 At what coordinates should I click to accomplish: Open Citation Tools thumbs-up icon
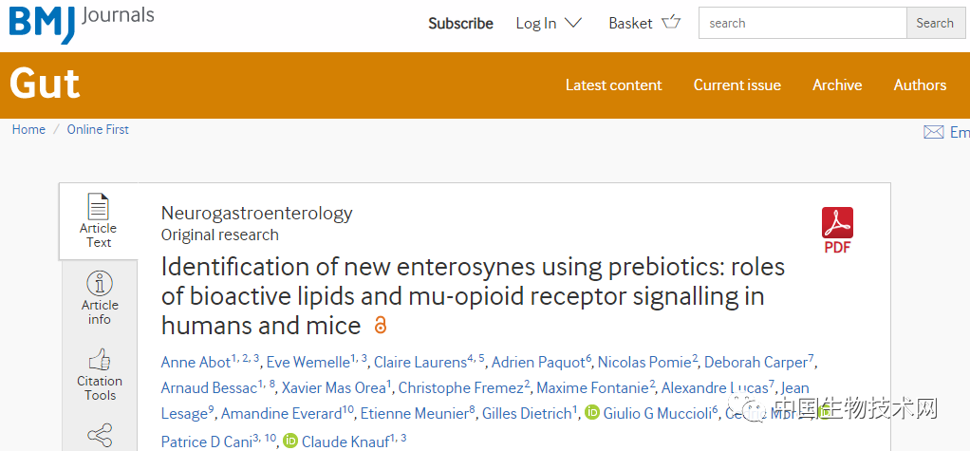pos(99,360)
